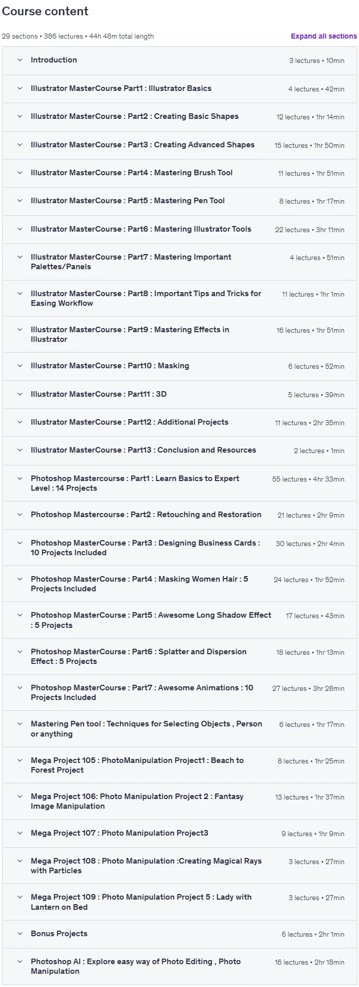Expand chevron for Part4 : Mastering Brush Tool
The width and height of the screenshot is (359, 987).
20,173
